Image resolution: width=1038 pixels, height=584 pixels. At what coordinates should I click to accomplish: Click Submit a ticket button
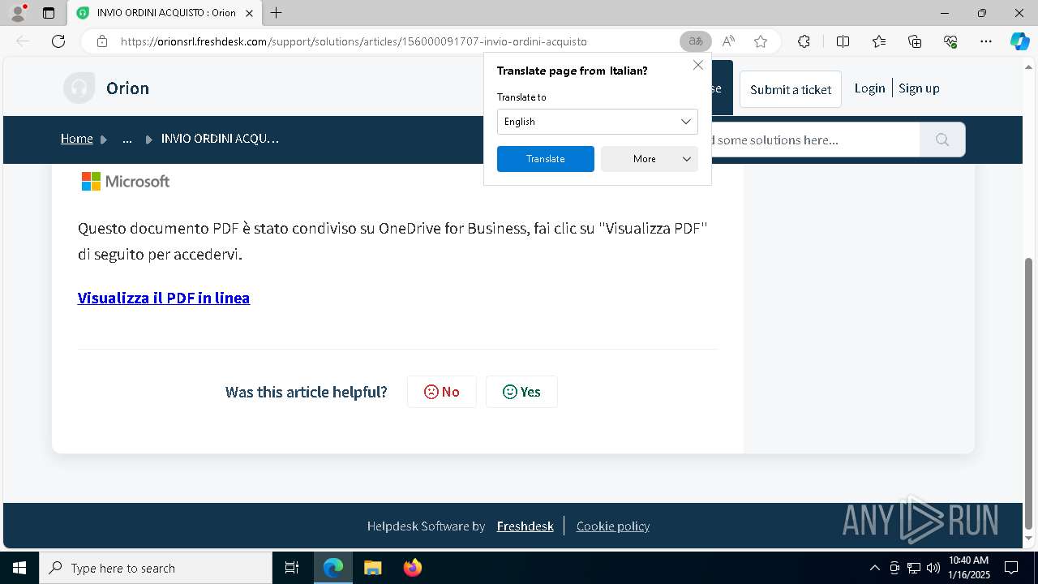tap(791, 89)
